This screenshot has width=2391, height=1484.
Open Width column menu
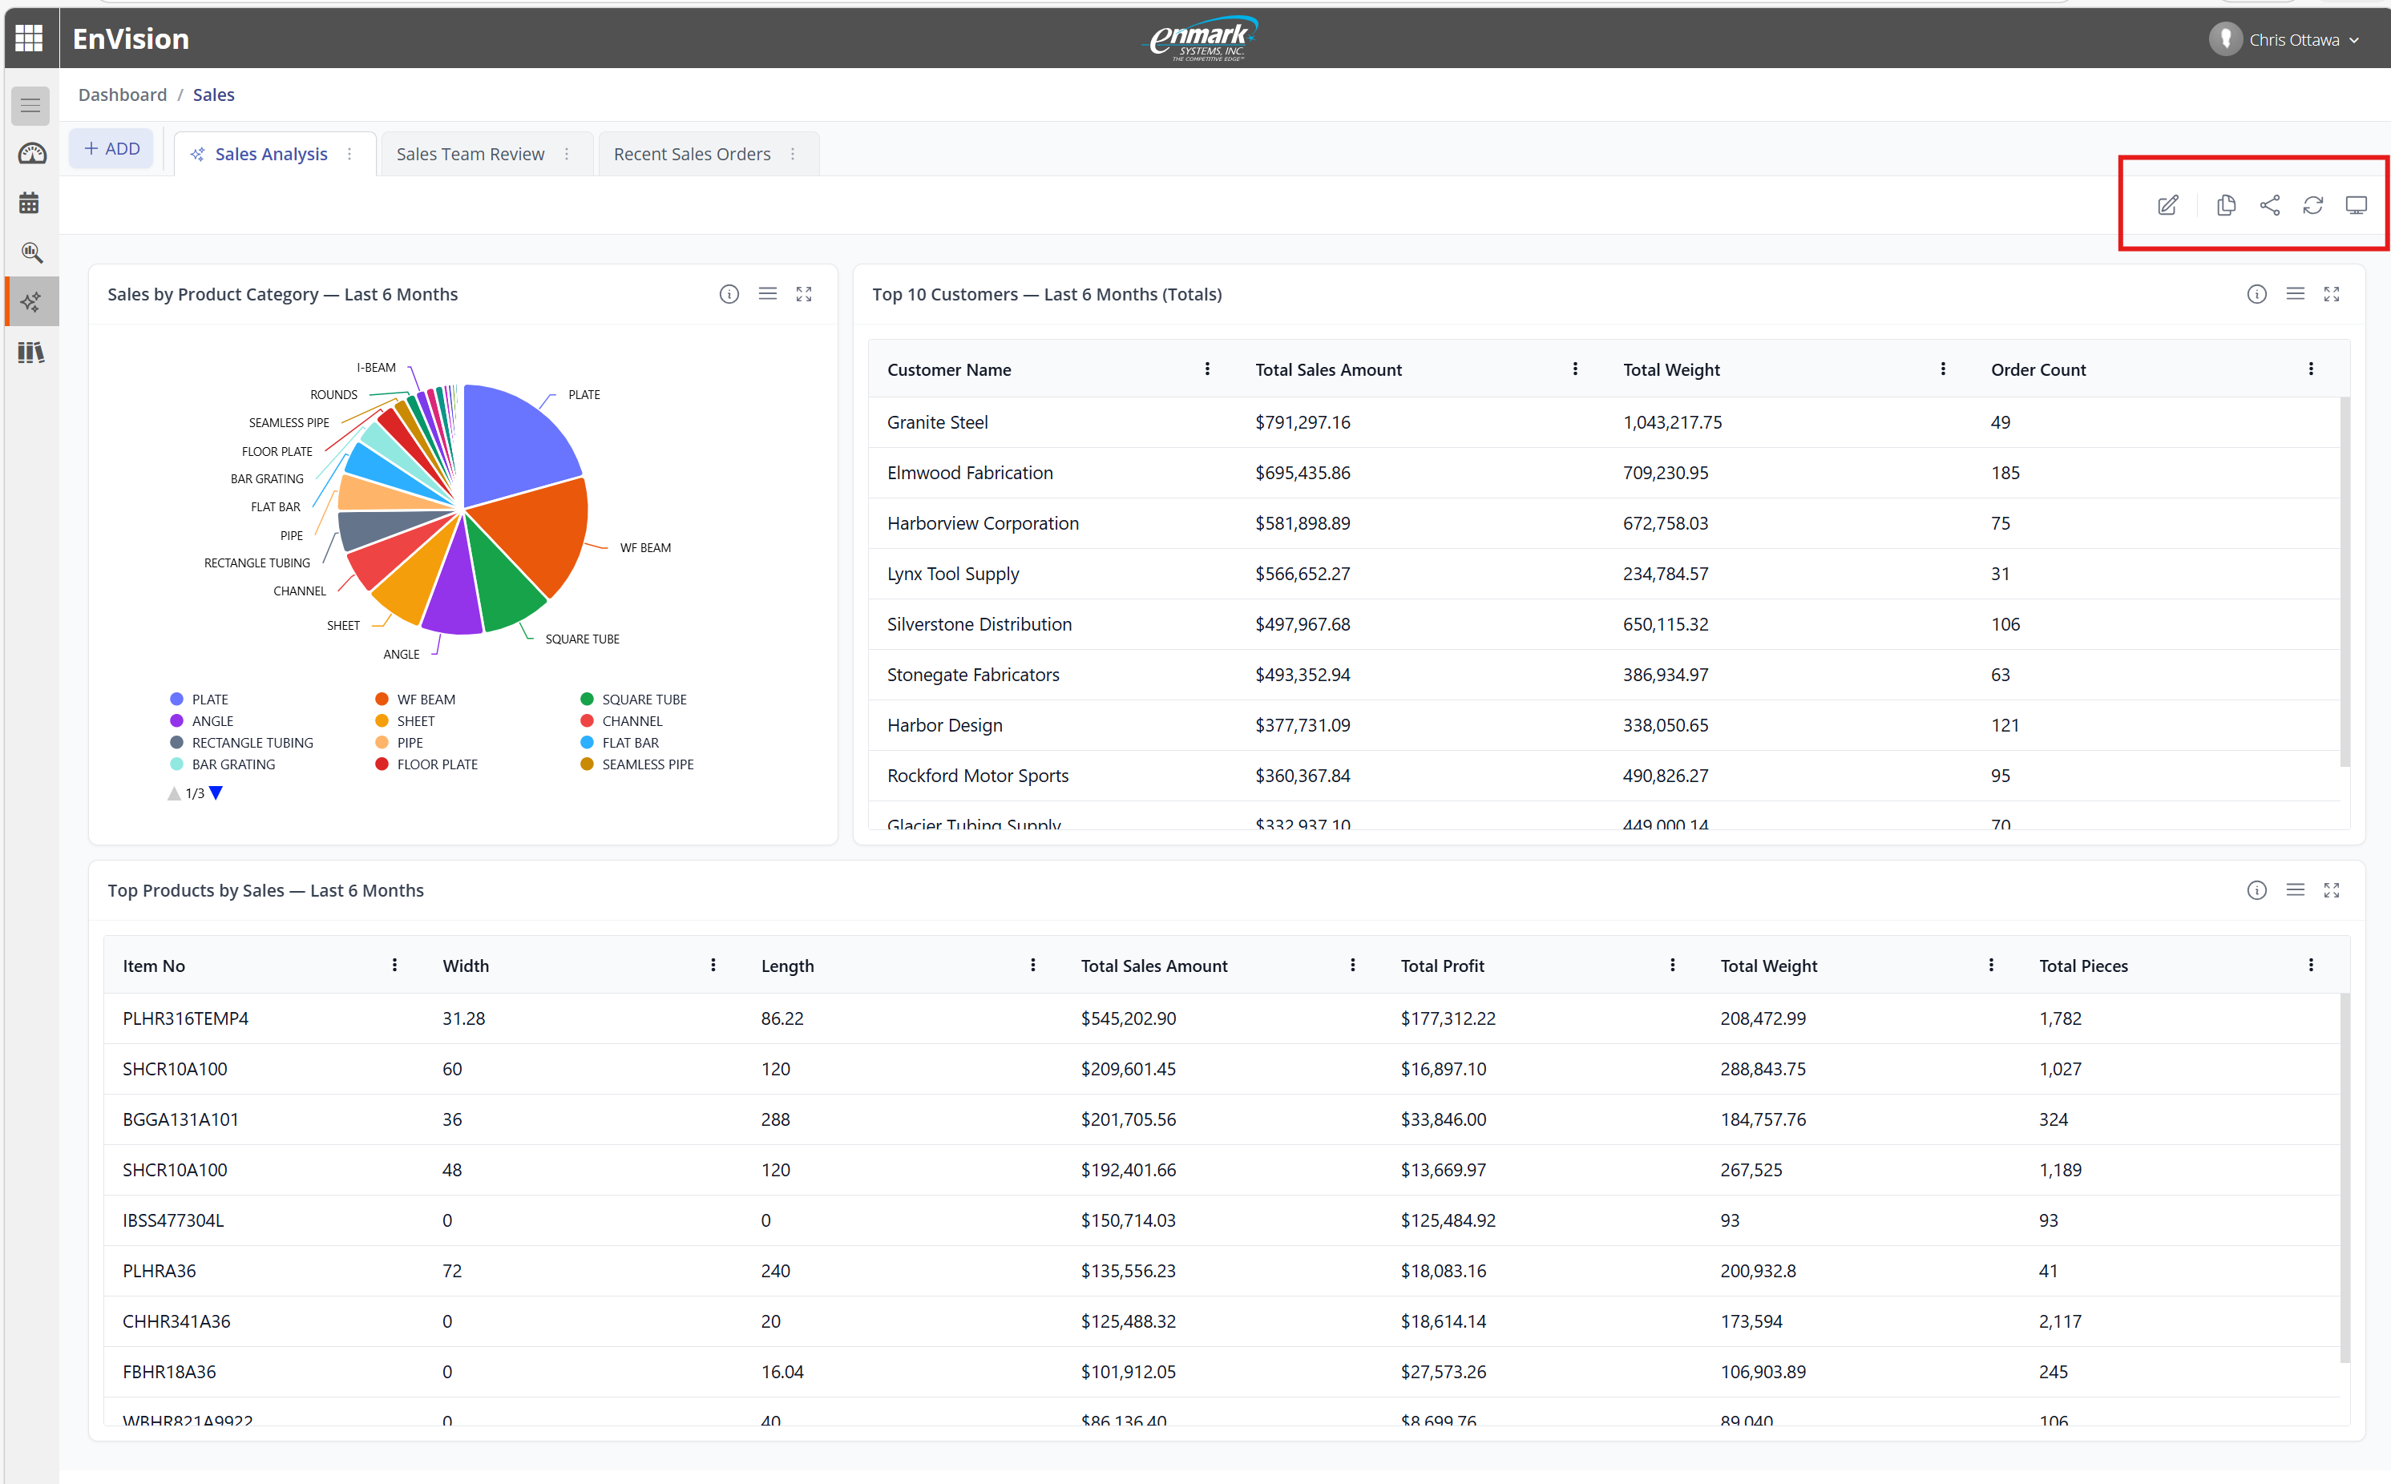(x=713, y=965)
